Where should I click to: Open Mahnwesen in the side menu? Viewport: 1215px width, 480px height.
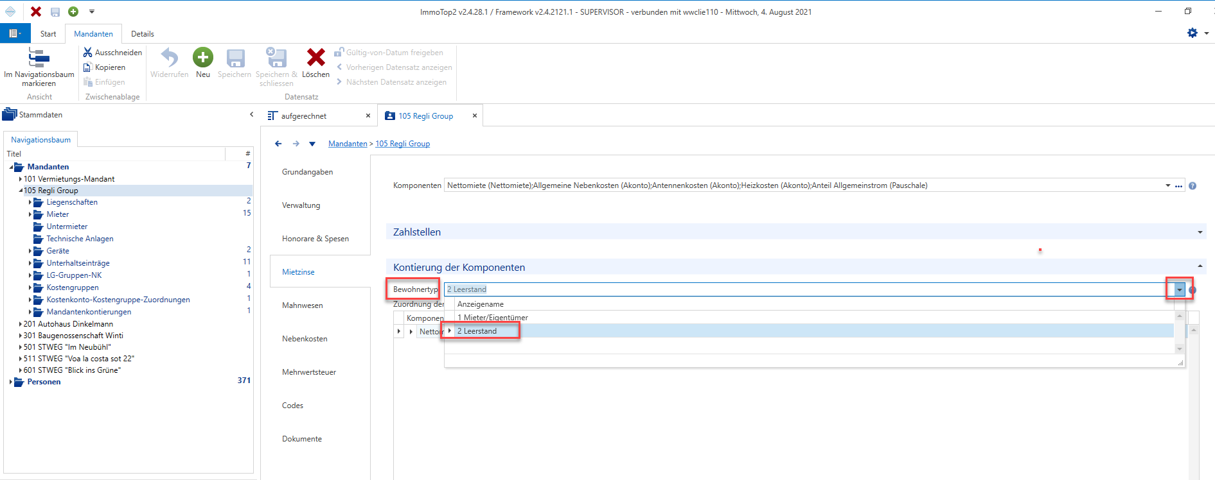pyautogui.click(x=303, y=305)
